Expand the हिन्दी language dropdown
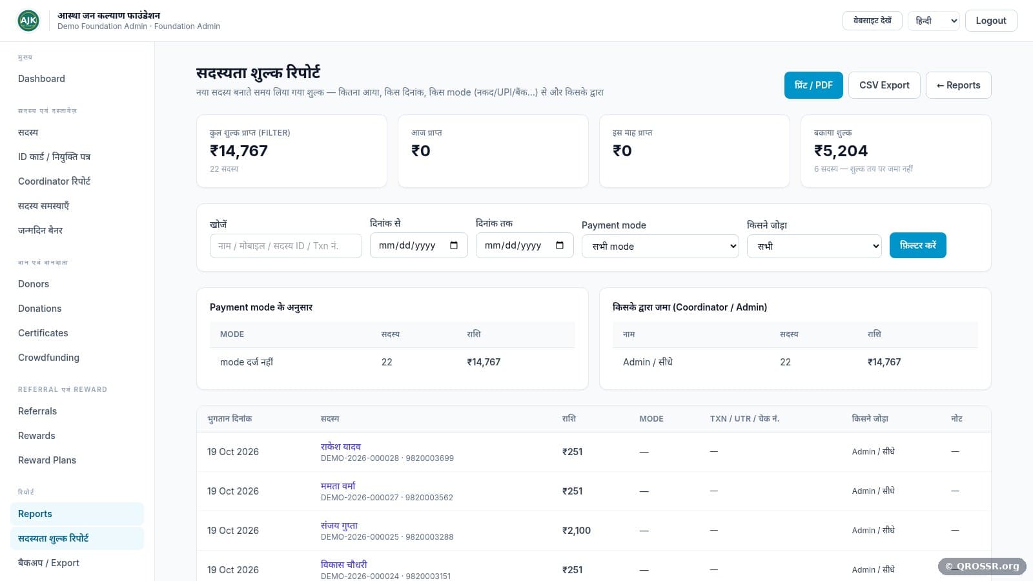The image size is (1033, 581). 934,21
